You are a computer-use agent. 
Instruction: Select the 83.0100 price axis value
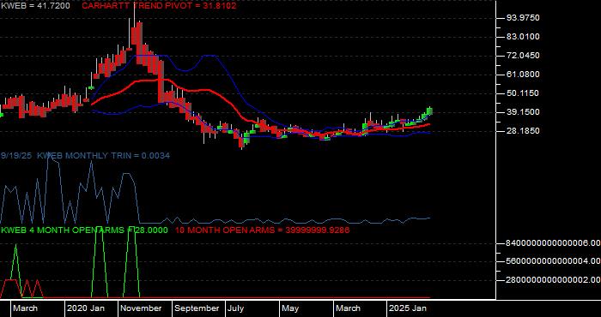tap(523, 37)
